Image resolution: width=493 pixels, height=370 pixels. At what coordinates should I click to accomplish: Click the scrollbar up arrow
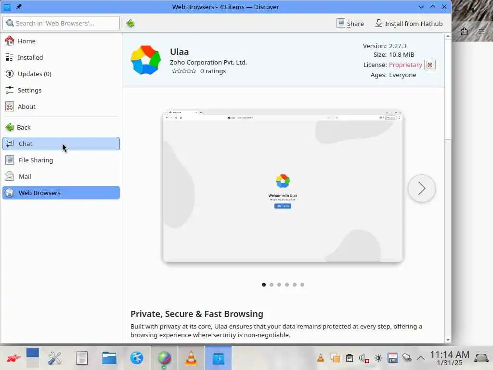pyautogui.click(x=448, y=36)
